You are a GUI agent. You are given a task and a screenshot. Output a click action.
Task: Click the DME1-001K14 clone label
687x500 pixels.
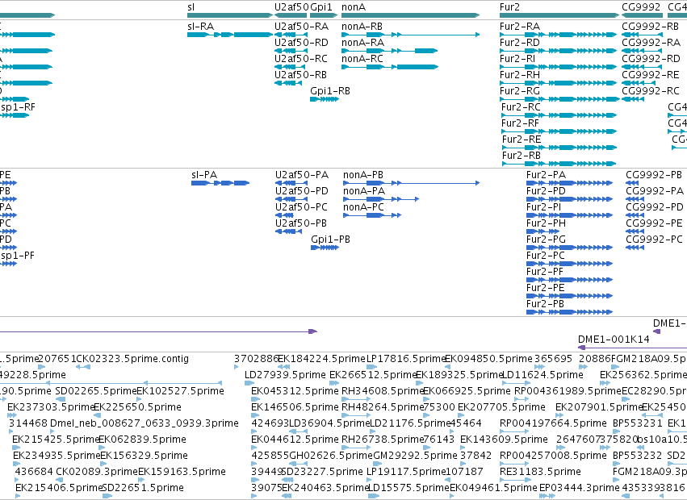pos(614,340)
